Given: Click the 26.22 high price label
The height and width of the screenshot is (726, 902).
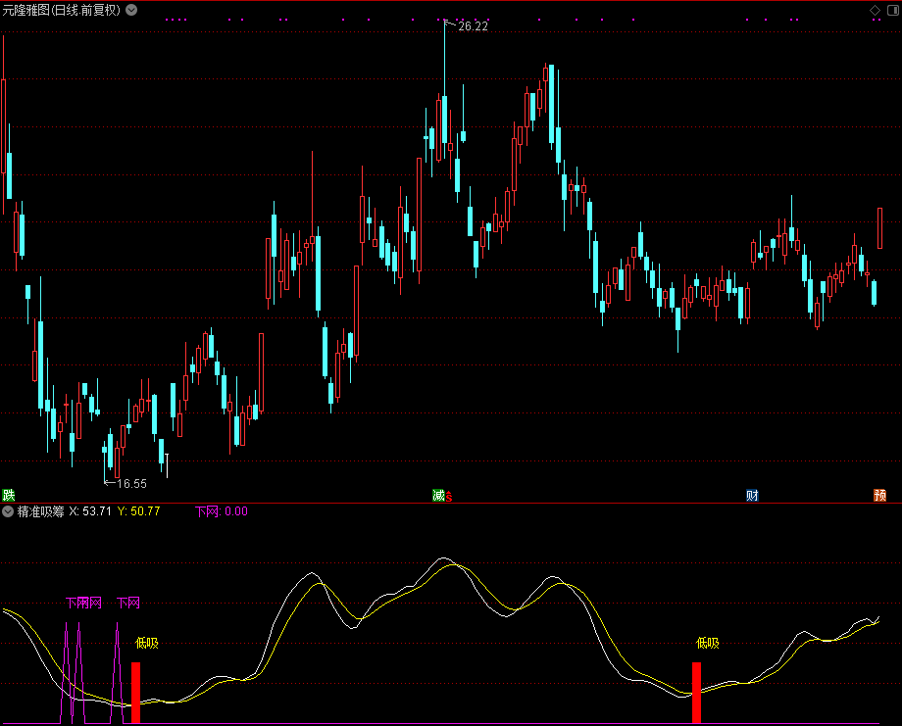Looking at the screenshot, I should 473,26.
